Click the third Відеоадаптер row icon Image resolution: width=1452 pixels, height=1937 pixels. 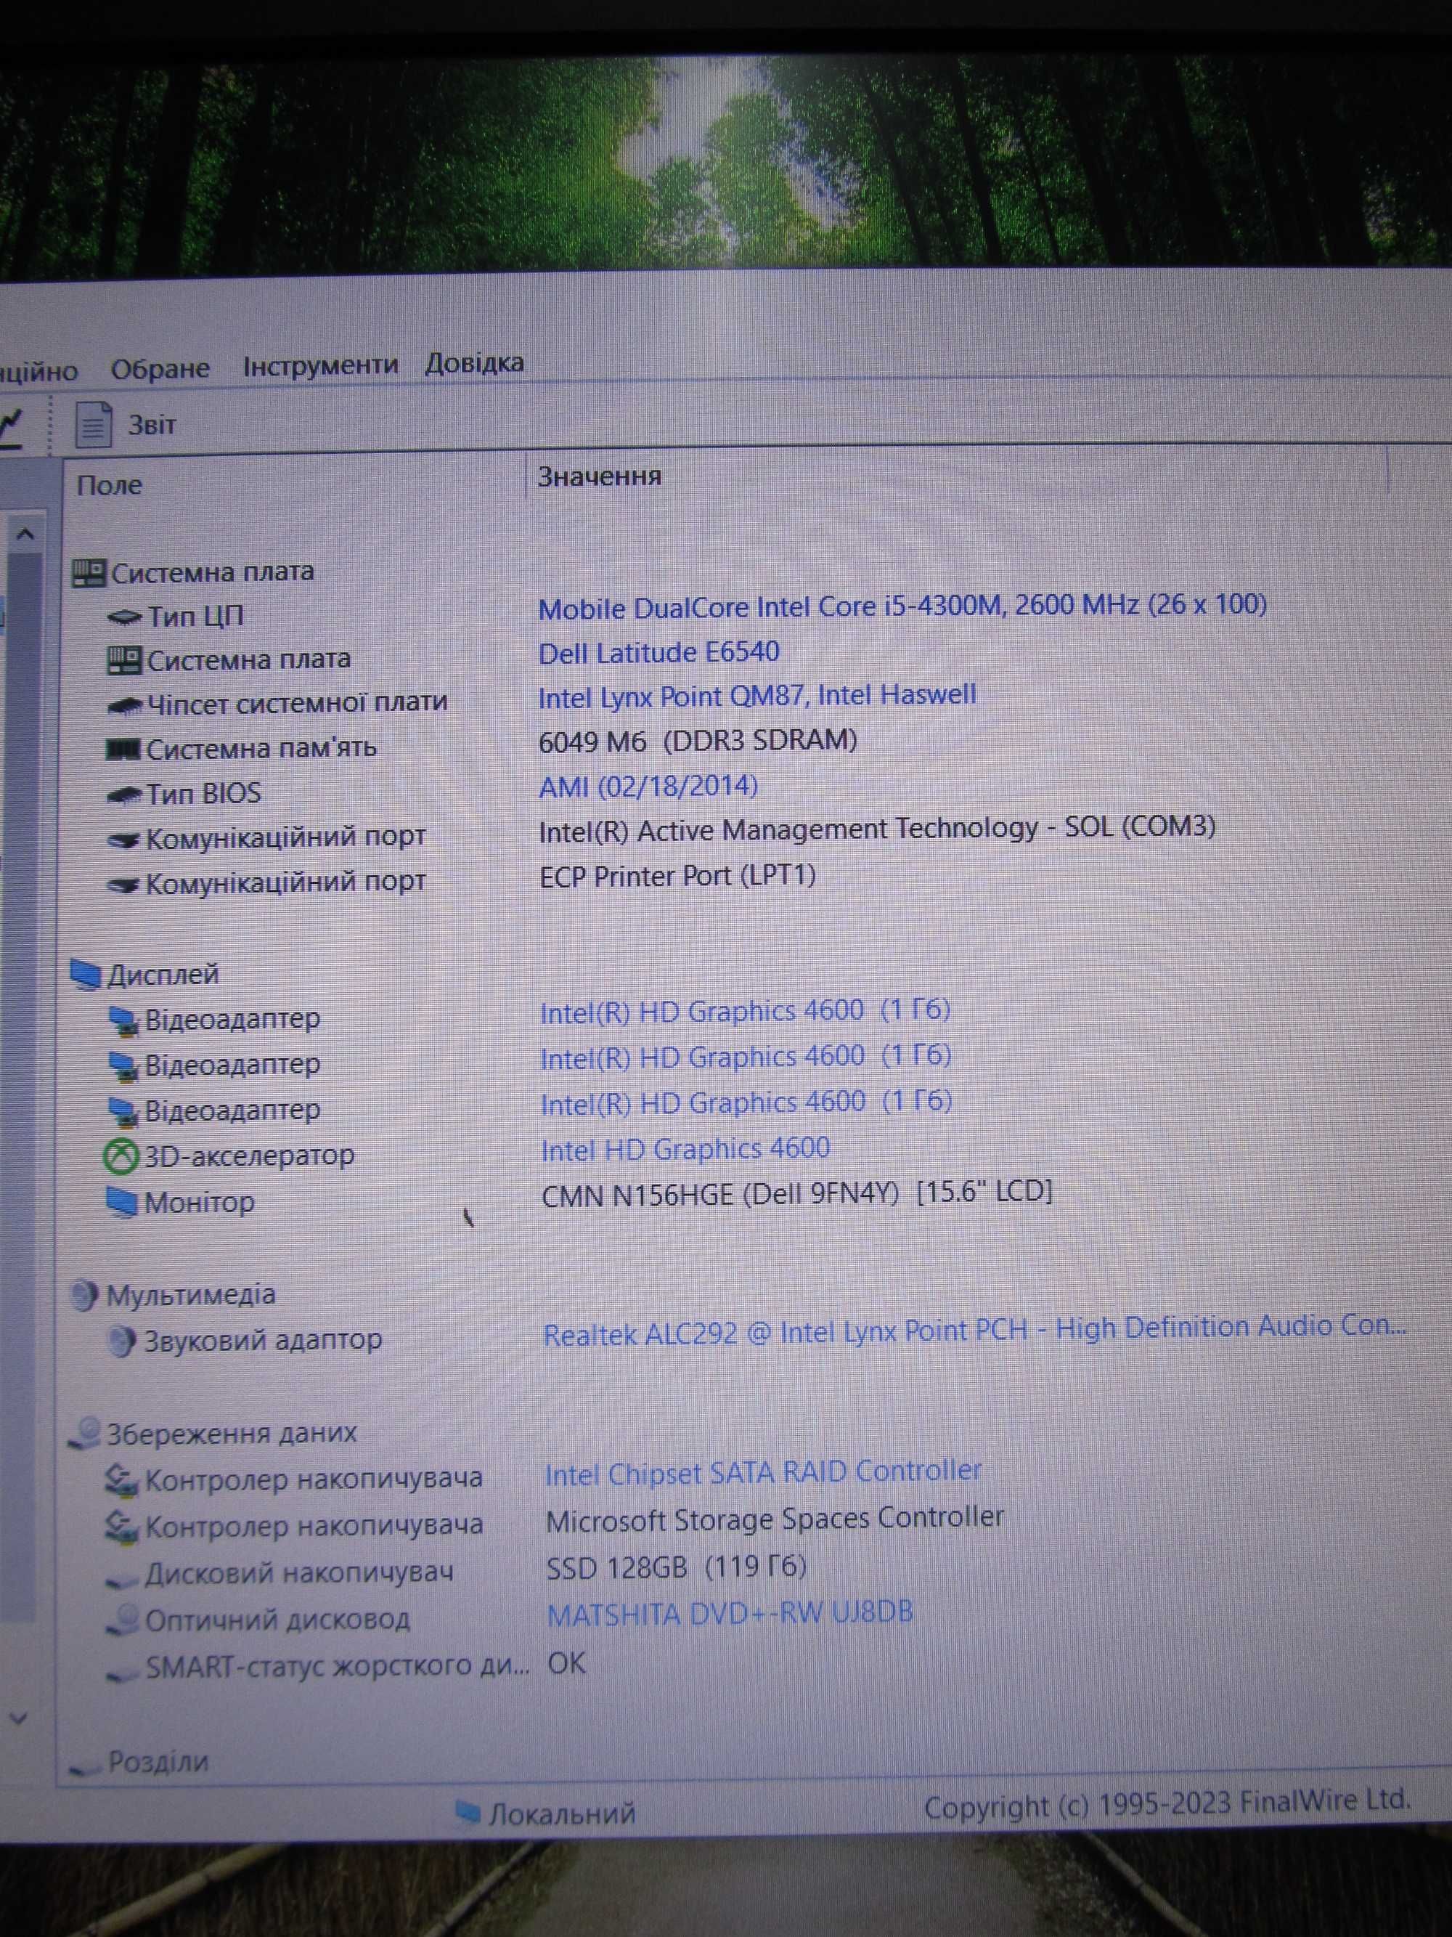click(x=123, y=1111)
